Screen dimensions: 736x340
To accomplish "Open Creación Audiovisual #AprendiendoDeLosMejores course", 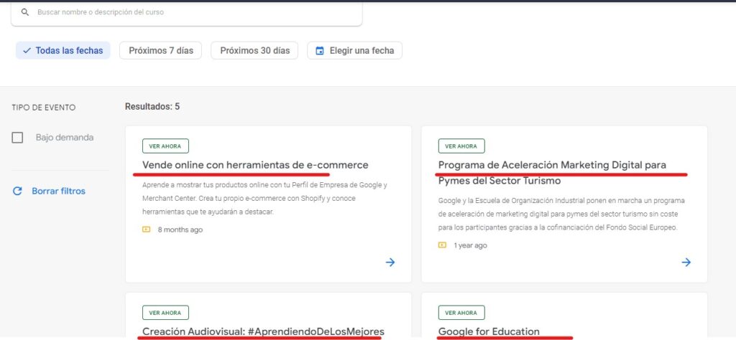I will (263, 331).
